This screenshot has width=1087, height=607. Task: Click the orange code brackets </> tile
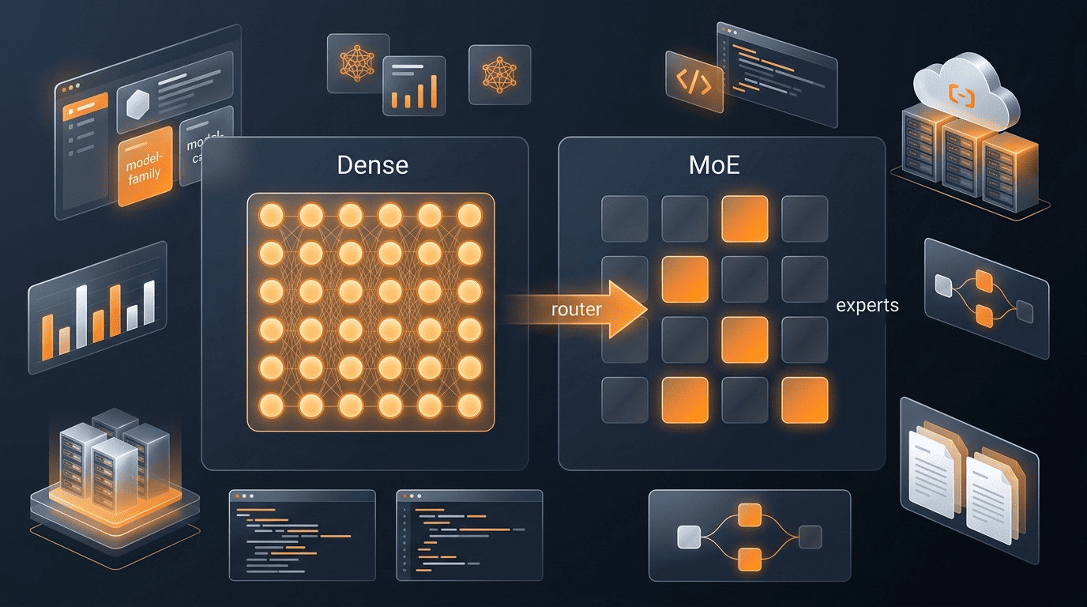click(x=694, y=82)
